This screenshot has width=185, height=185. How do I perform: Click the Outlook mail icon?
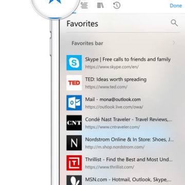pyautogui.click(x=74, y=103)
